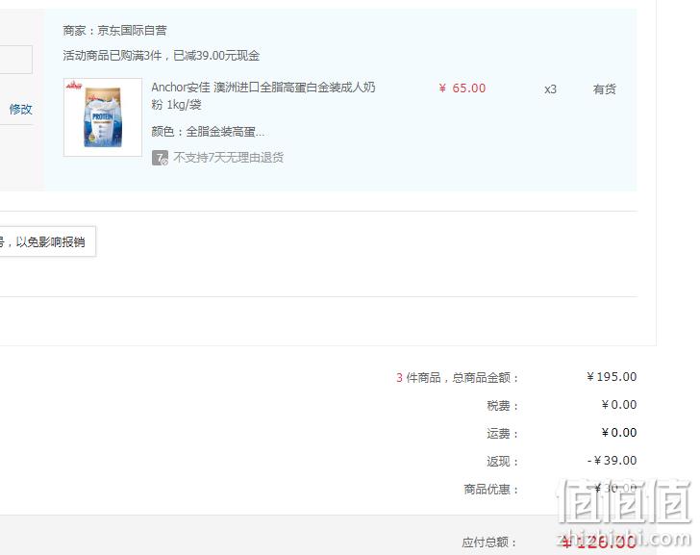Screen dimensions: 700x555
Task: Select the 不支持7天无理由退货 text
Action: [x=229, y=157]
